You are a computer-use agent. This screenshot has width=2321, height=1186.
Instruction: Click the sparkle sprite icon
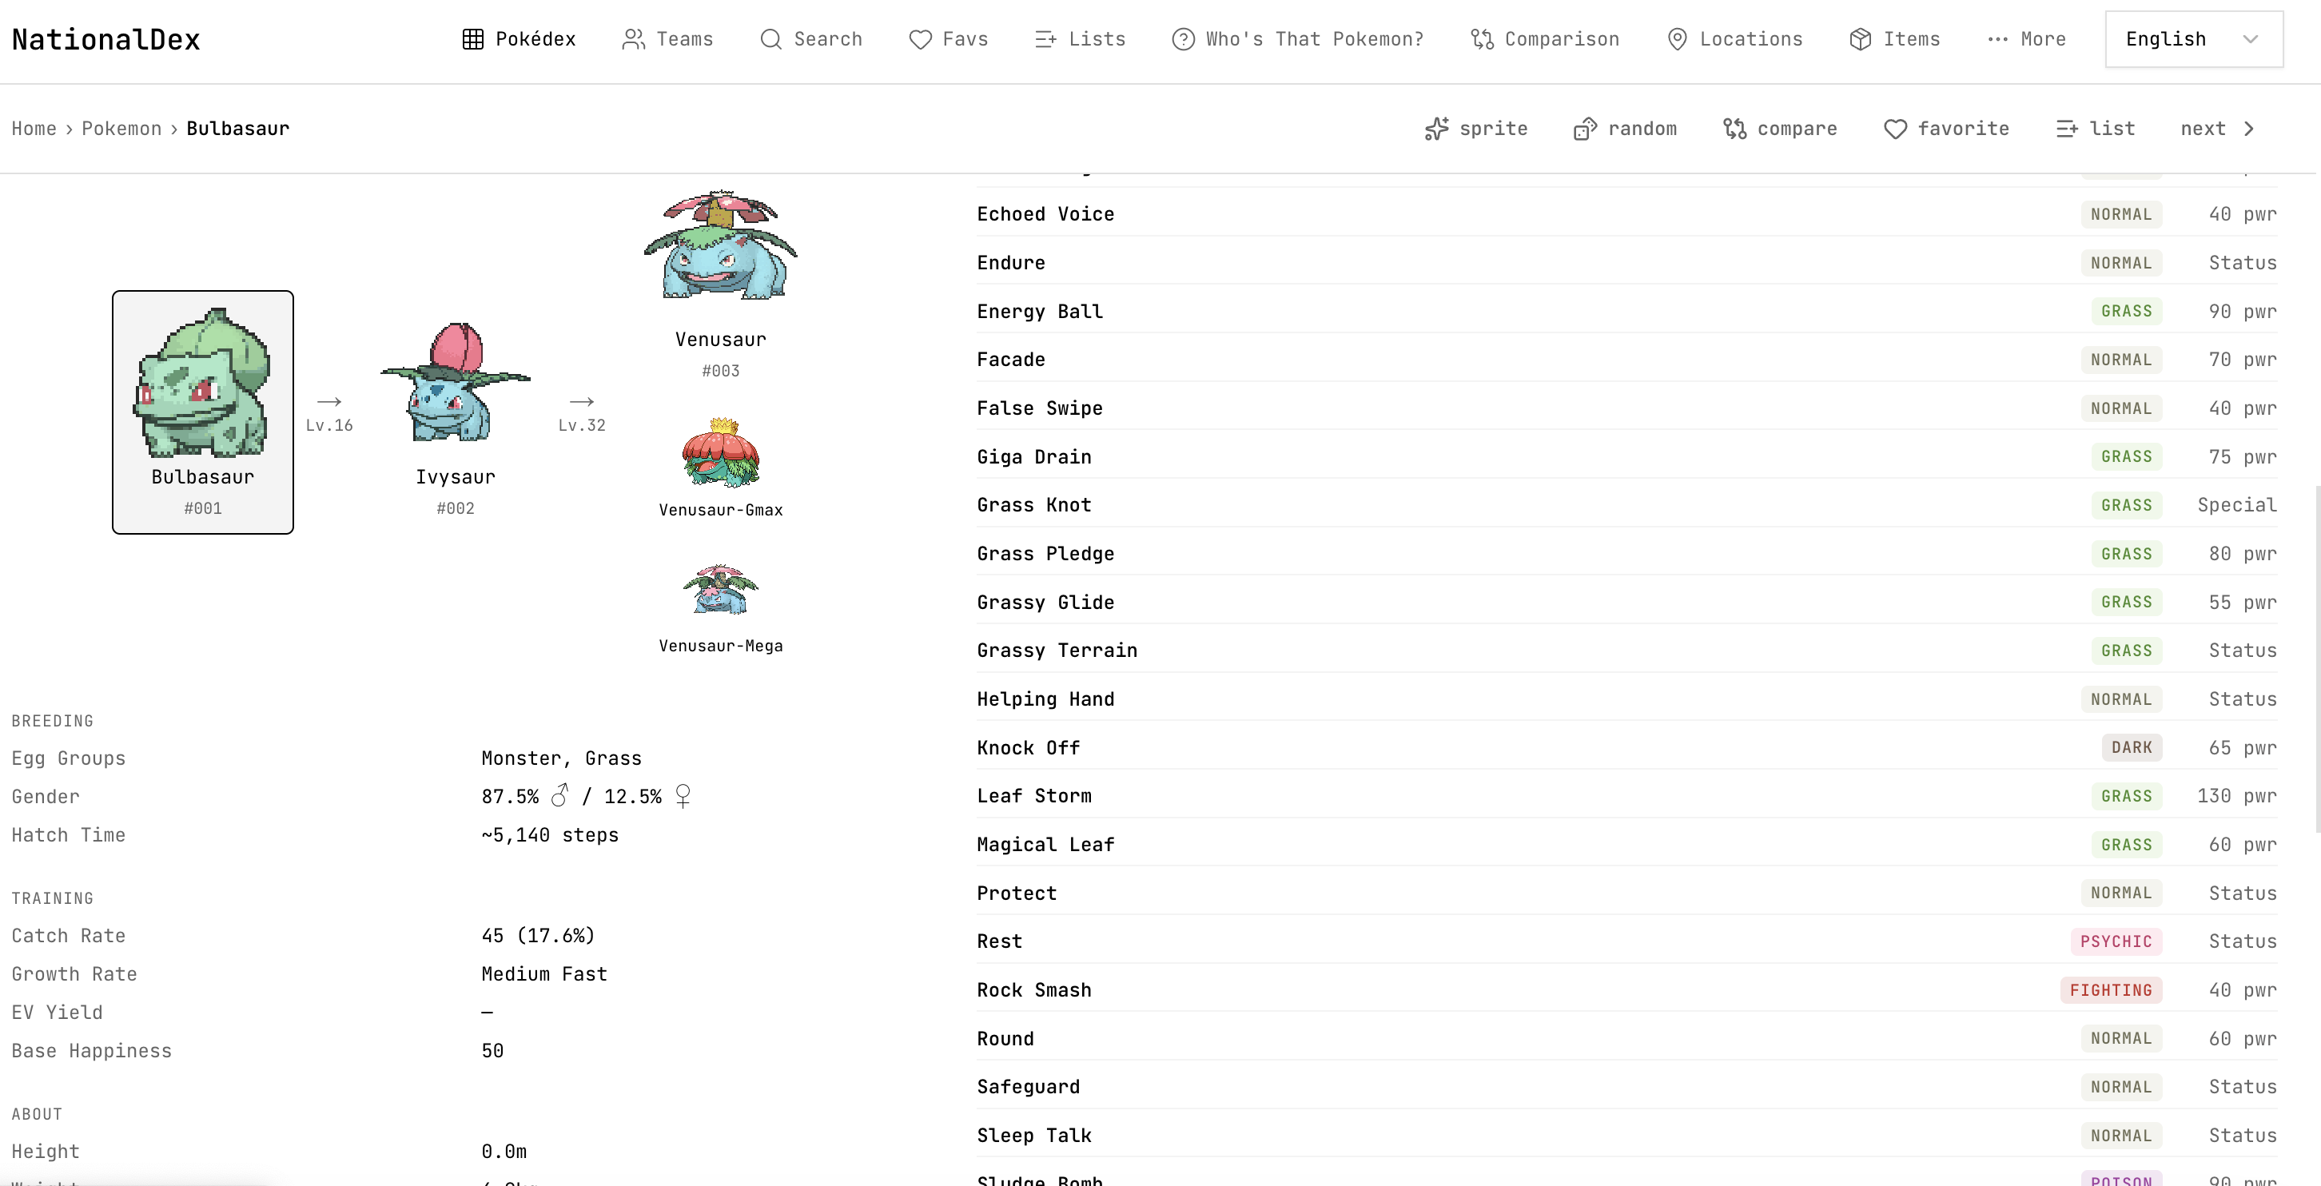point(1436,129)
